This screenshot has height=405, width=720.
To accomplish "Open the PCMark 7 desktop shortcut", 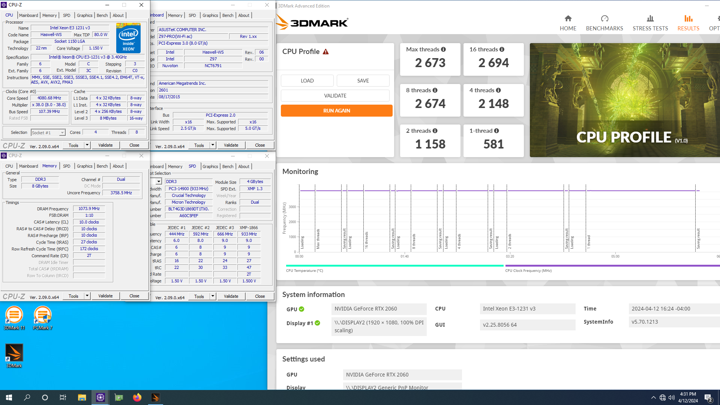I will click(x=42, y=318).
